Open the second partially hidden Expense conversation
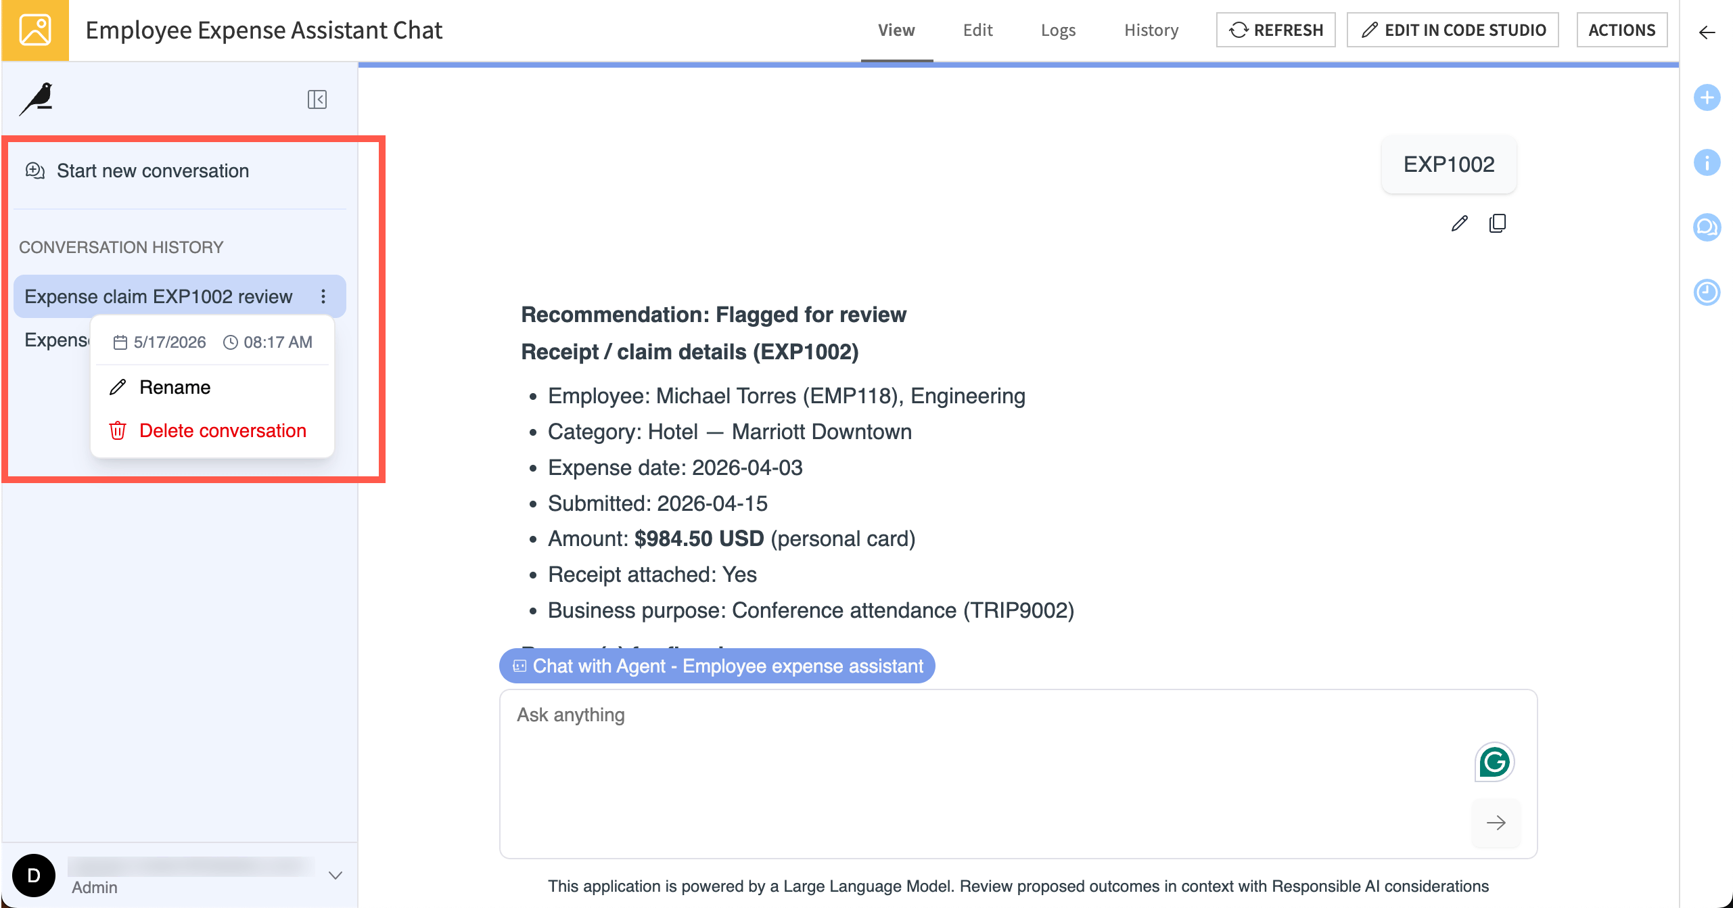 pyautogui.click(x=57, y=340)
